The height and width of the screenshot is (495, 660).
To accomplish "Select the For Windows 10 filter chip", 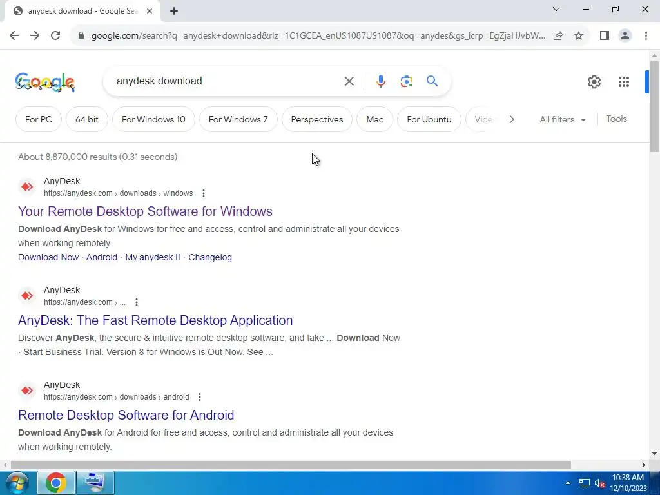I will click(153, 119).
